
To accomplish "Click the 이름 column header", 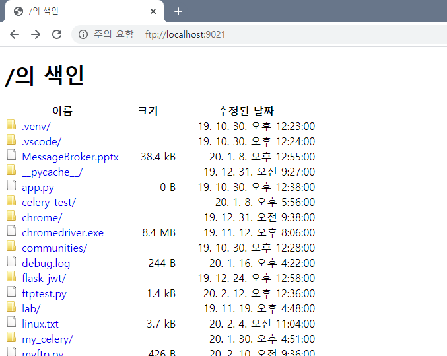I will [63, 111].
